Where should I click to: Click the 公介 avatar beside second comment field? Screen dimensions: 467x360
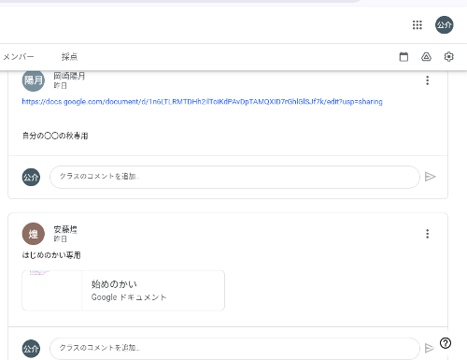[x=31, y=349]
